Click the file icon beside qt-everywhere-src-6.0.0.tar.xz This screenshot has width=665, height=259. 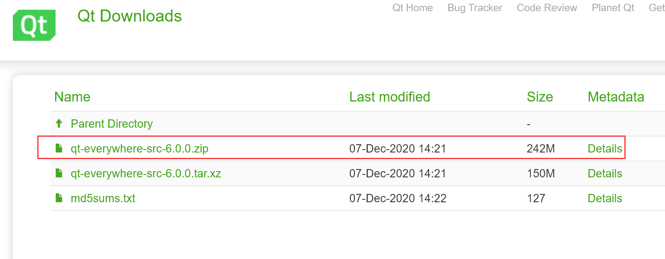pyautogui.click(x=58, y=173)
